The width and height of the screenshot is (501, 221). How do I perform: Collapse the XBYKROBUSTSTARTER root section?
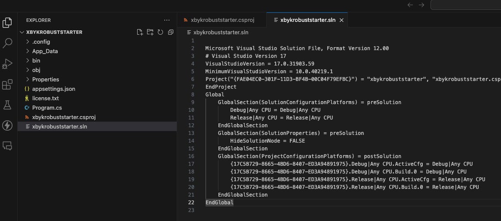click(x=54, y=32)
